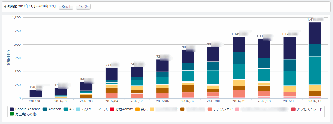Go to previous month with 前月 button
Viewport: 333px width, 124px height.
(66, 6)
